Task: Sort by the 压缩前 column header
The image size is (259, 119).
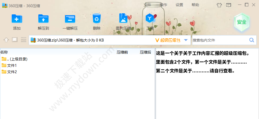Action: pyautogui.click(x=122, y=52)
